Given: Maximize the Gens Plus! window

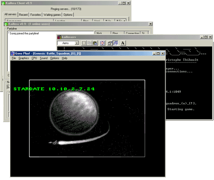Looking at the screenshot, I should coord(158,54).
